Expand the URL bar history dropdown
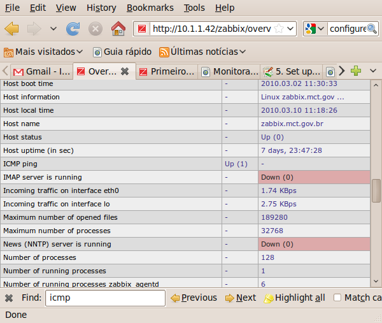Viewport: 382px width, 323px height. point(290,29)
